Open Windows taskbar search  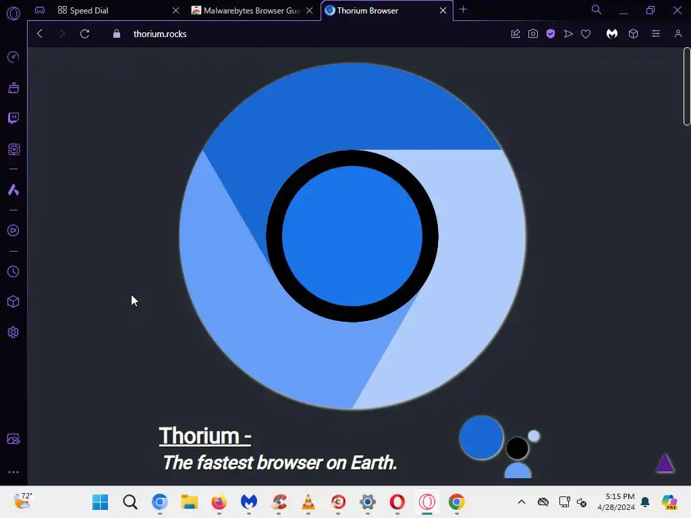point(130,502)
